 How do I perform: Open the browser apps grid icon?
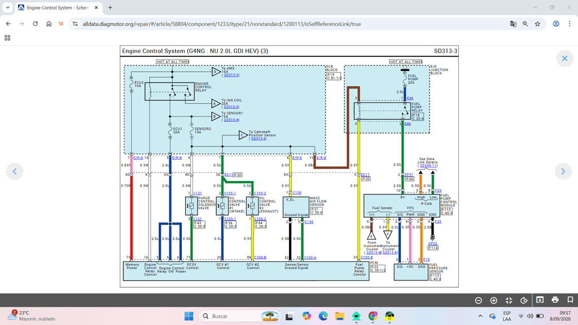[x=7, y=38]
